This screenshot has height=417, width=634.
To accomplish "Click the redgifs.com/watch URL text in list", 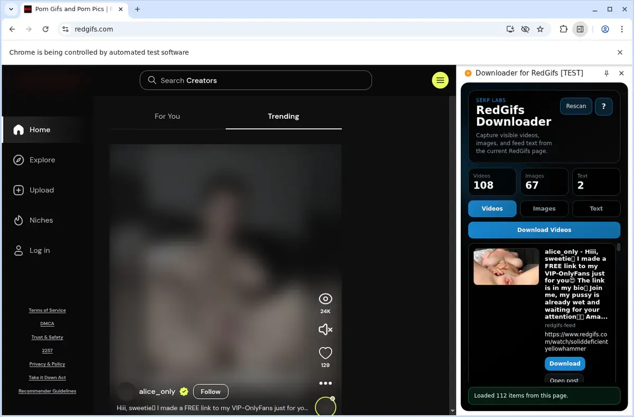I will [x=576, y=342].
